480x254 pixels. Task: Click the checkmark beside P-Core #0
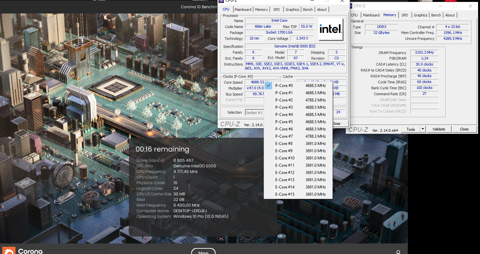268,86
